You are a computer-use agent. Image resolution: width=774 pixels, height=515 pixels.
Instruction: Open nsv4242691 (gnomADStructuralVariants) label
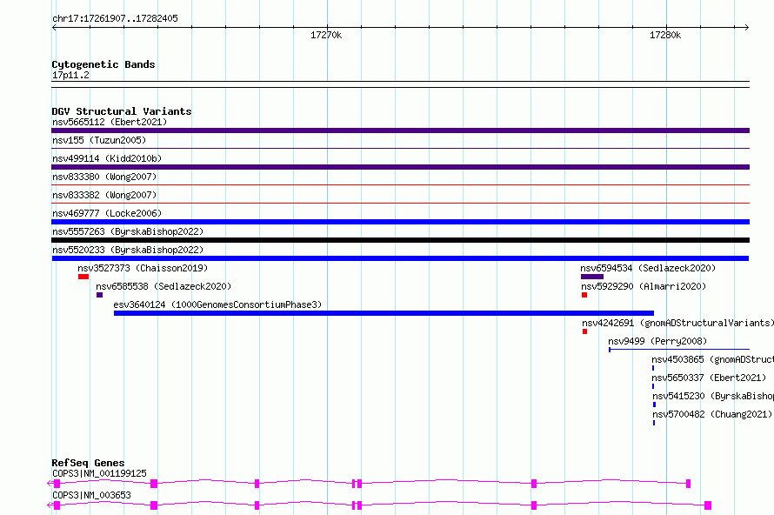click(x=677, y=323)
